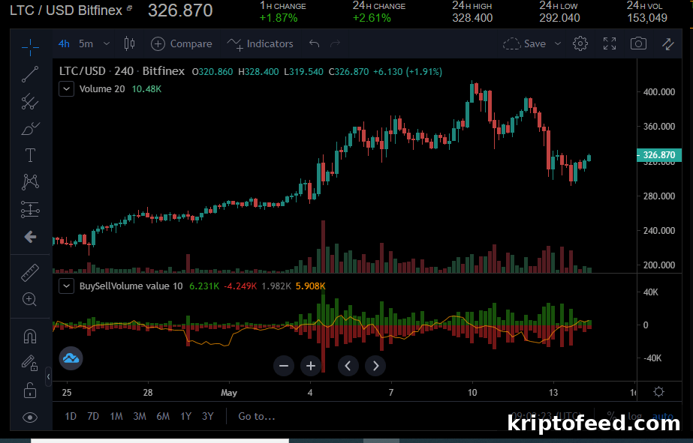Click the Compare button
This screenshot has width=693, height=443.
pos(182,43)
